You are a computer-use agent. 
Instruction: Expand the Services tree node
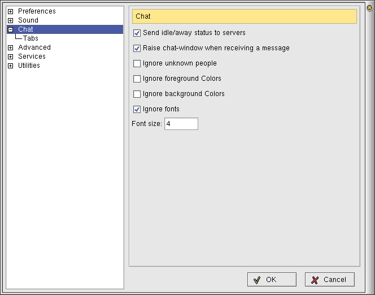[10, 57]
